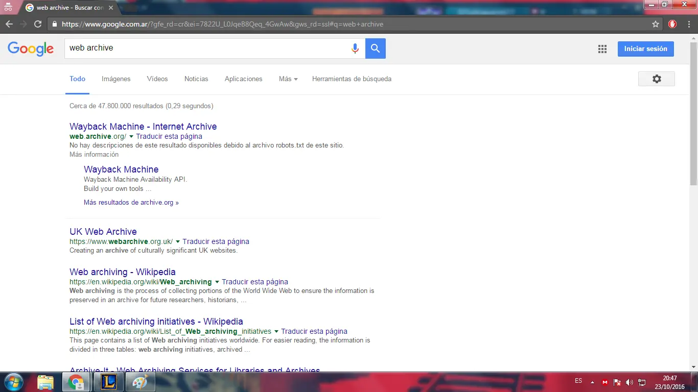Click Más resultados de archive.org
This screenshot has height=392, width=698.
point(131,203)
